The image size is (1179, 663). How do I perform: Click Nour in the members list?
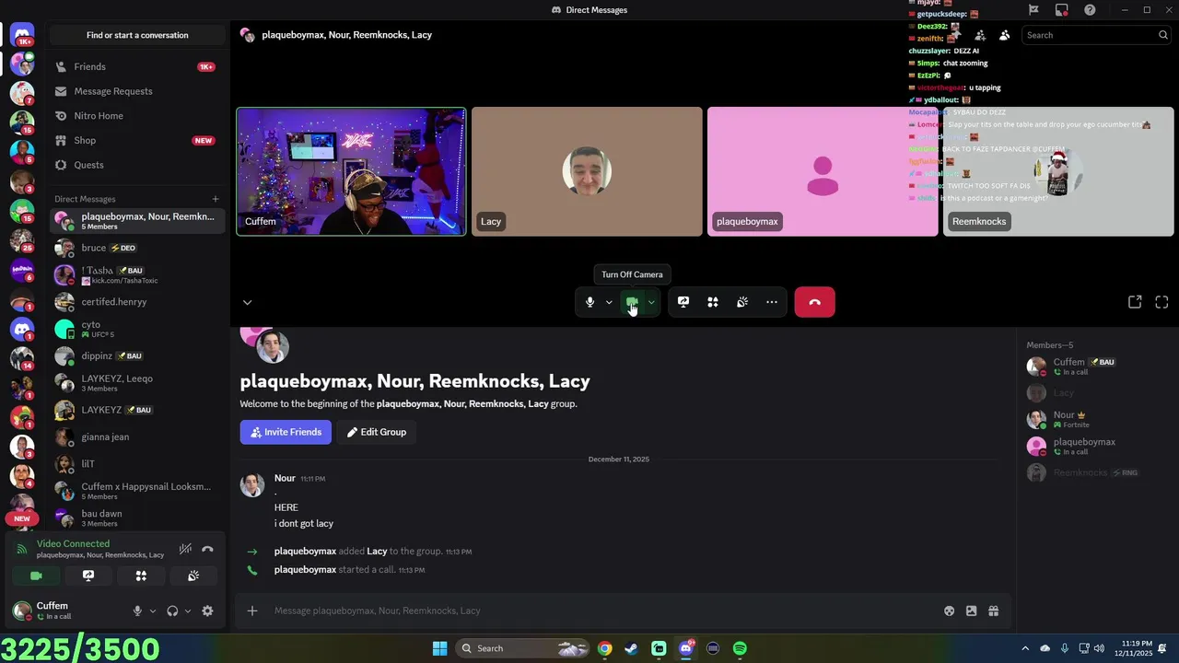1094,419
